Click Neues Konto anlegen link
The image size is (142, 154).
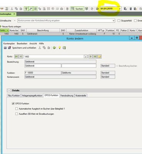click(12, 27)
